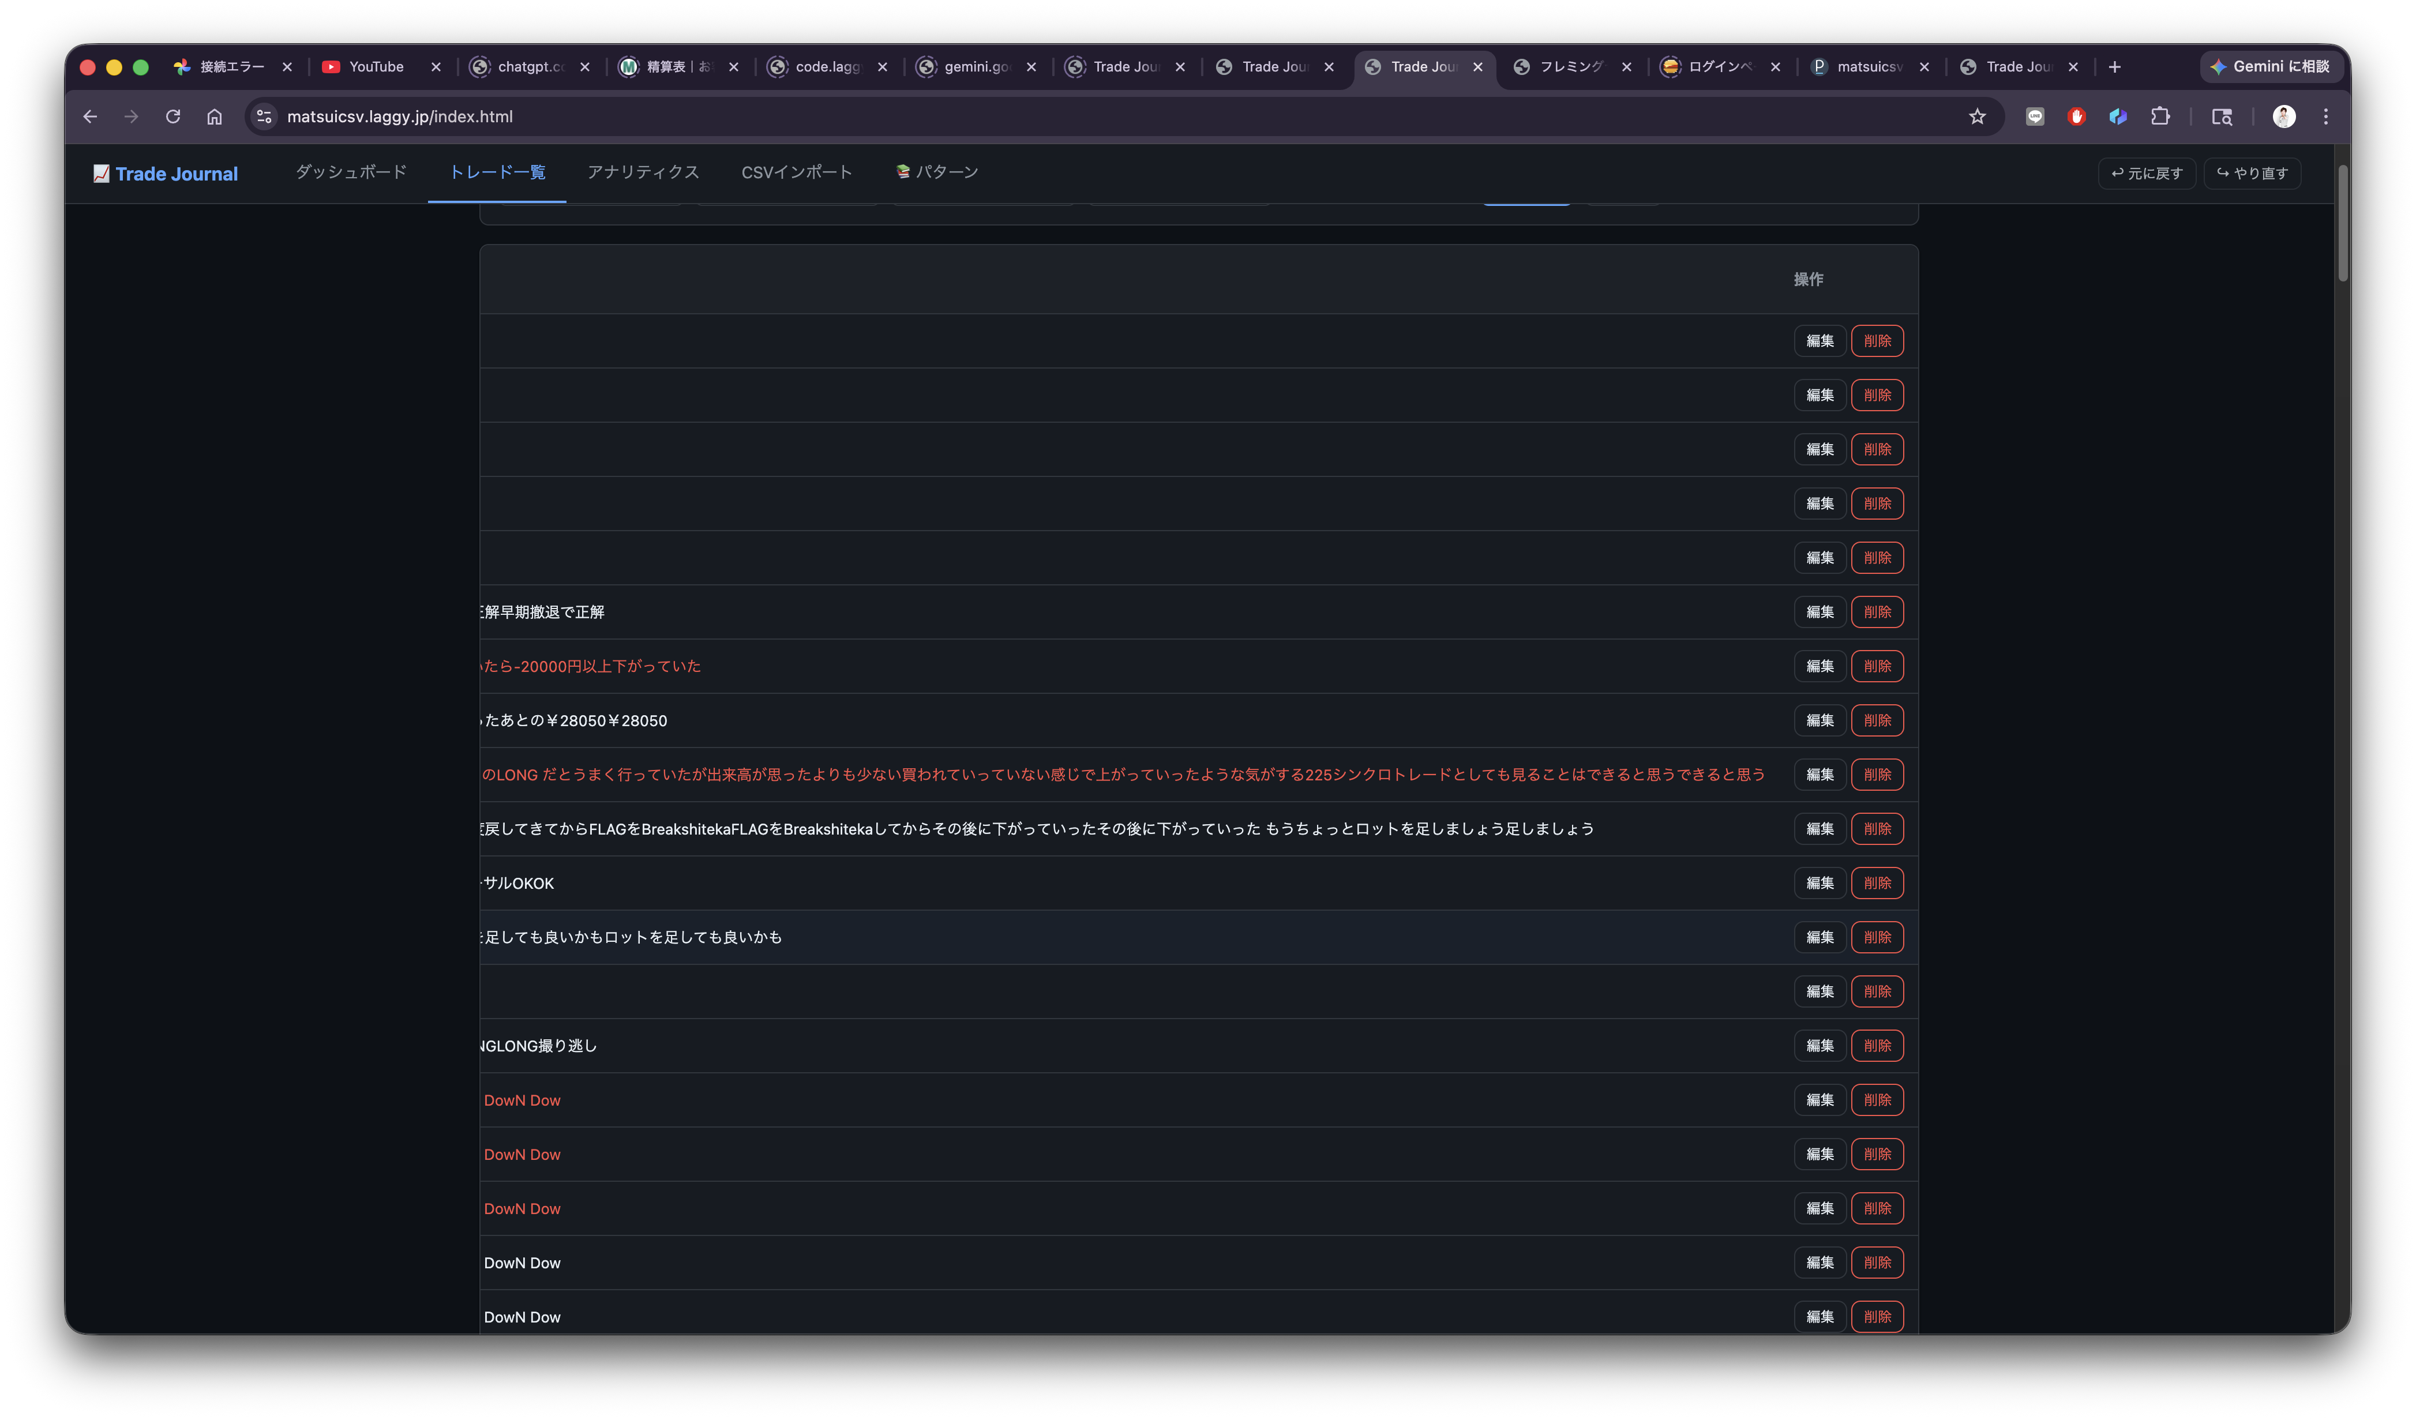This screenshot has height=1420, width=2416.
Task: Go to browser home page icon
Action: tap(214, 116)
